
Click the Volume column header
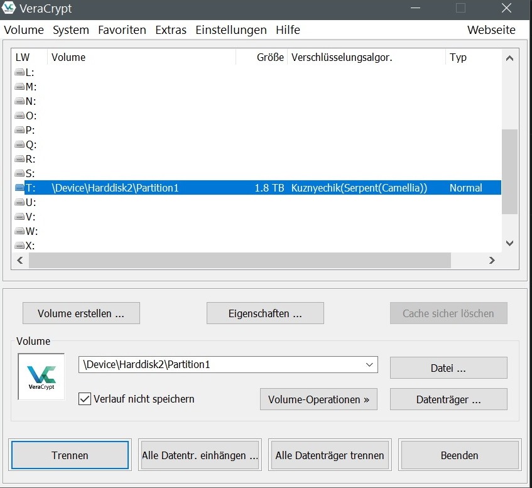coord(141,57)
